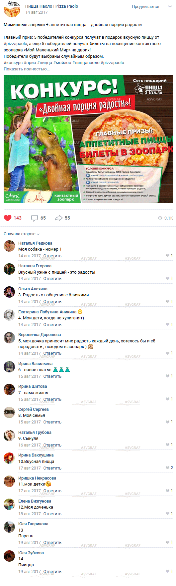Image resolution: width=176 pixels, height=586 pixels.
Task: Like Ирина Баклушина's comment with 2 likes
Action: click(168, 468)
